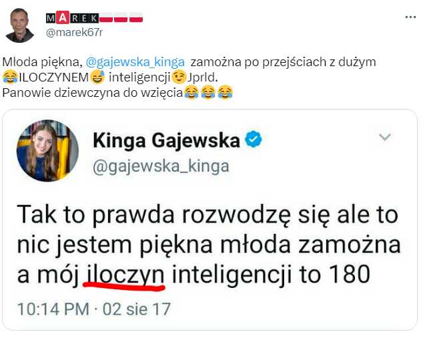Open the @gajewska_kinga mention link
Image resolution: width=425 pixels, height=340 pixels.
(135, 62)
